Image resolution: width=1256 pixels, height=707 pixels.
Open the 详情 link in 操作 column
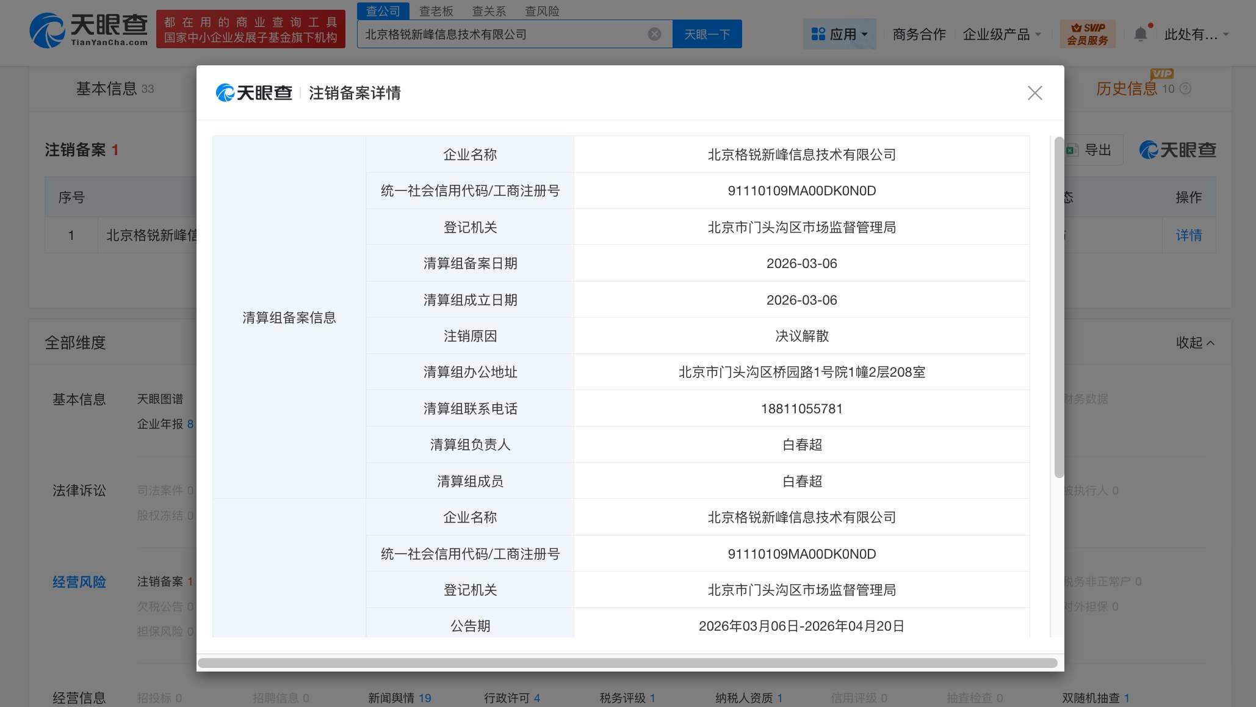(x=1188, y=235)
